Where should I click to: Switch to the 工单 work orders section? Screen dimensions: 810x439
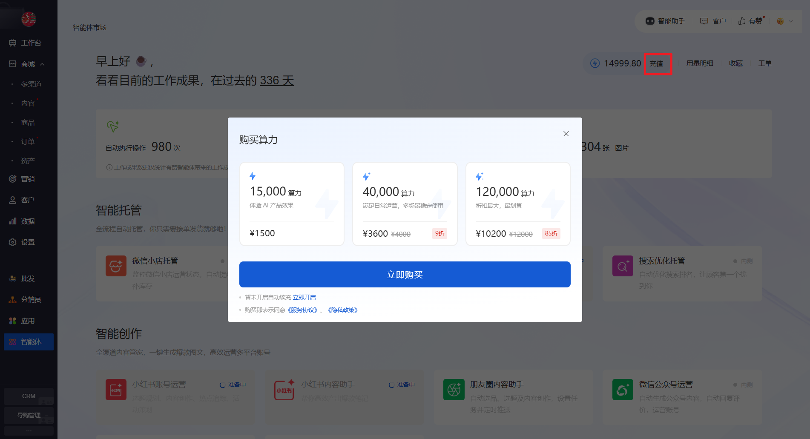[x=764, y=63]
